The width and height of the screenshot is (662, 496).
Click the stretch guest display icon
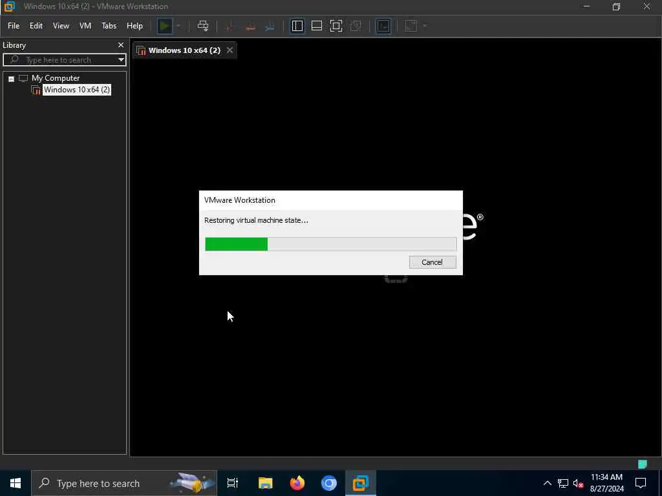411,26
